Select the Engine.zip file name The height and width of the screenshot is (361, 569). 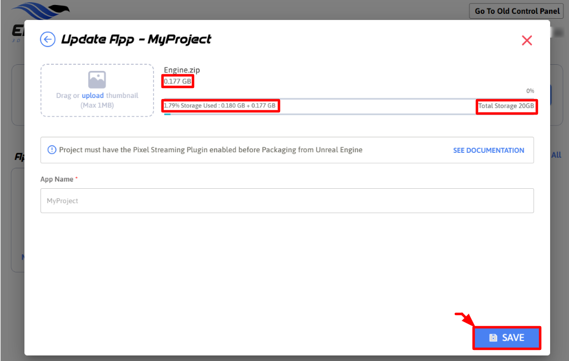182,70
